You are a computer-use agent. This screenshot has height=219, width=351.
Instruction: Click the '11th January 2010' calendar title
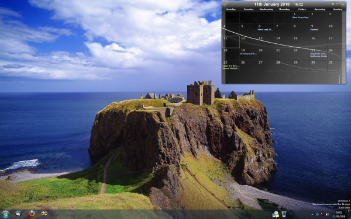coord(272,4)
